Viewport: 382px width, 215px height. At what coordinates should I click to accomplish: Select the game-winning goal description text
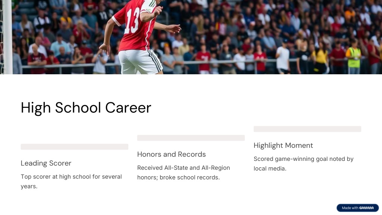pos(304,163)
